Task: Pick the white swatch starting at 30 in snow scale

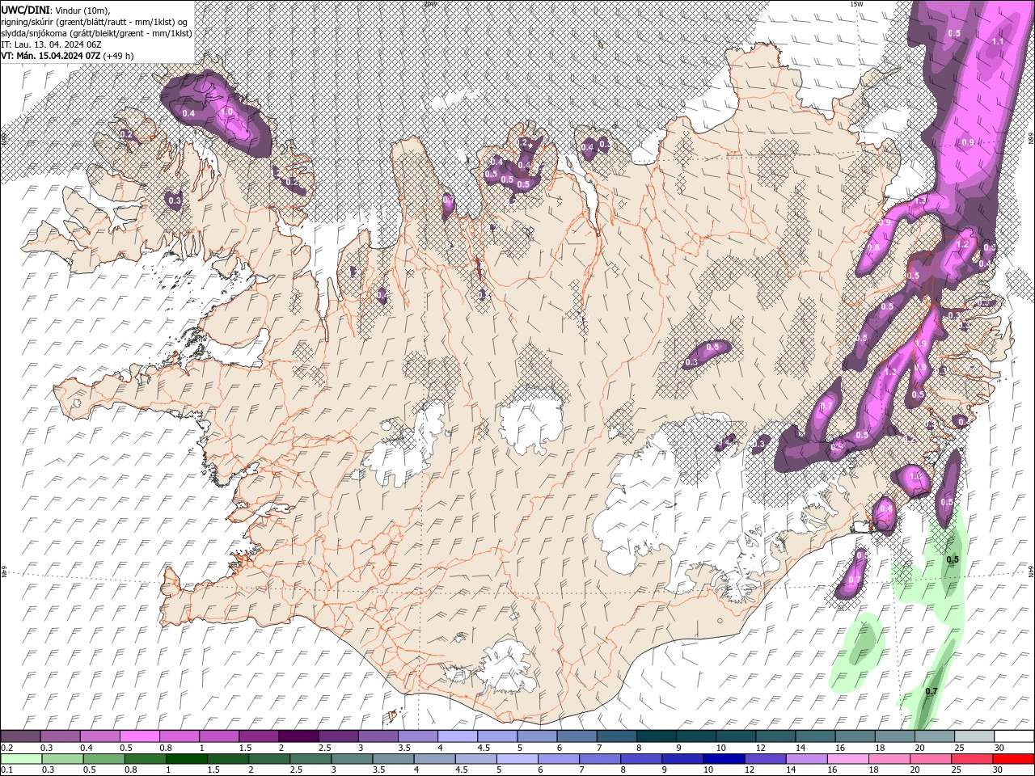Action: point(1014,736)
